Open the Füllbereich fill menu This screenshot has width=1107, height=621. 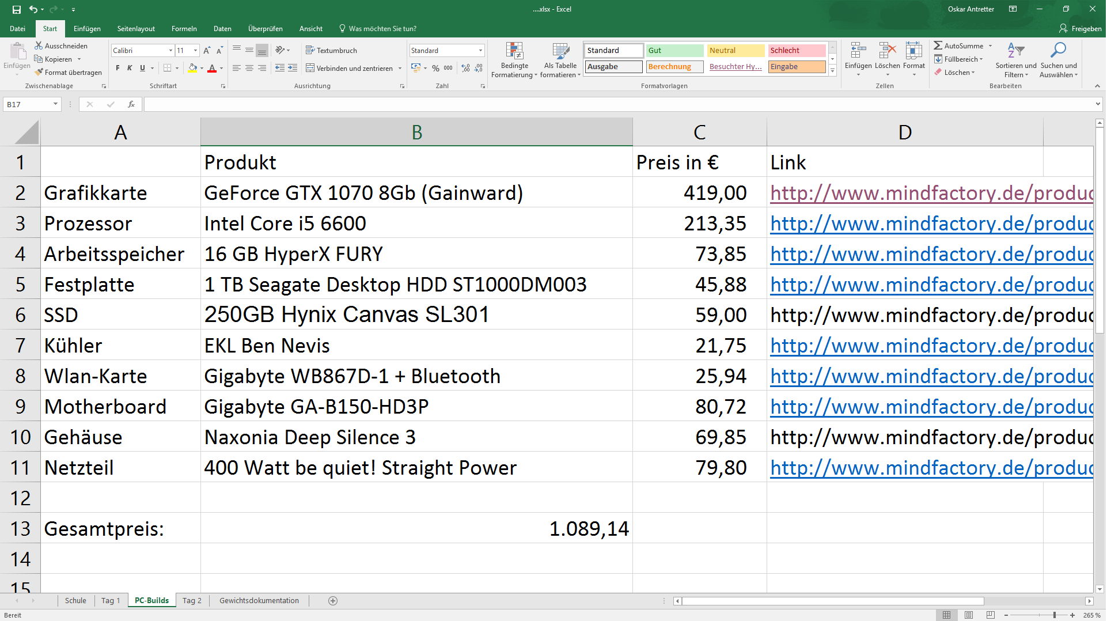click(958, 59)
